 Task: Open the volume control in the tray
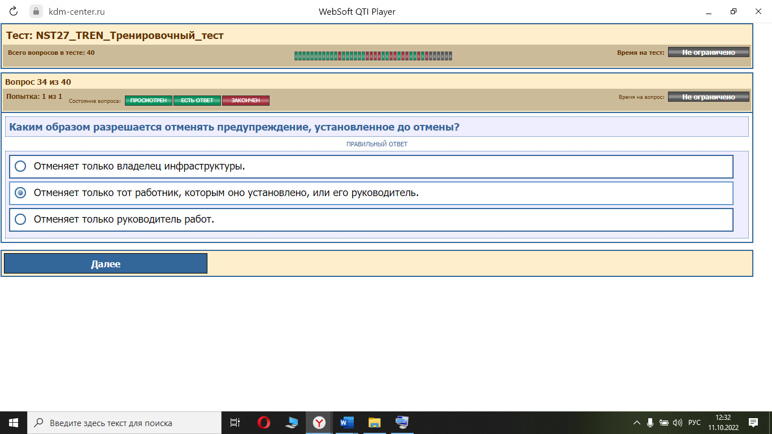678,423
